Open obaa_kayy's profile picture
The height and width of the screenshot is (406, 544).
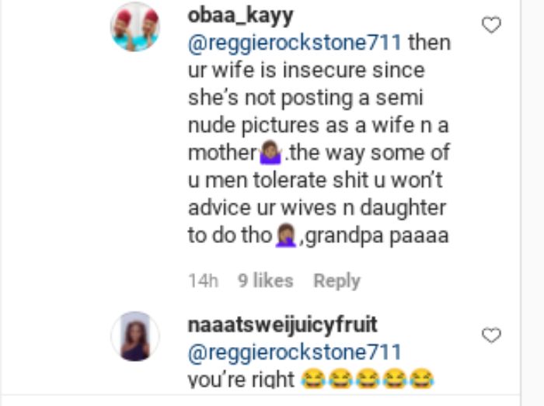(135, 27)
